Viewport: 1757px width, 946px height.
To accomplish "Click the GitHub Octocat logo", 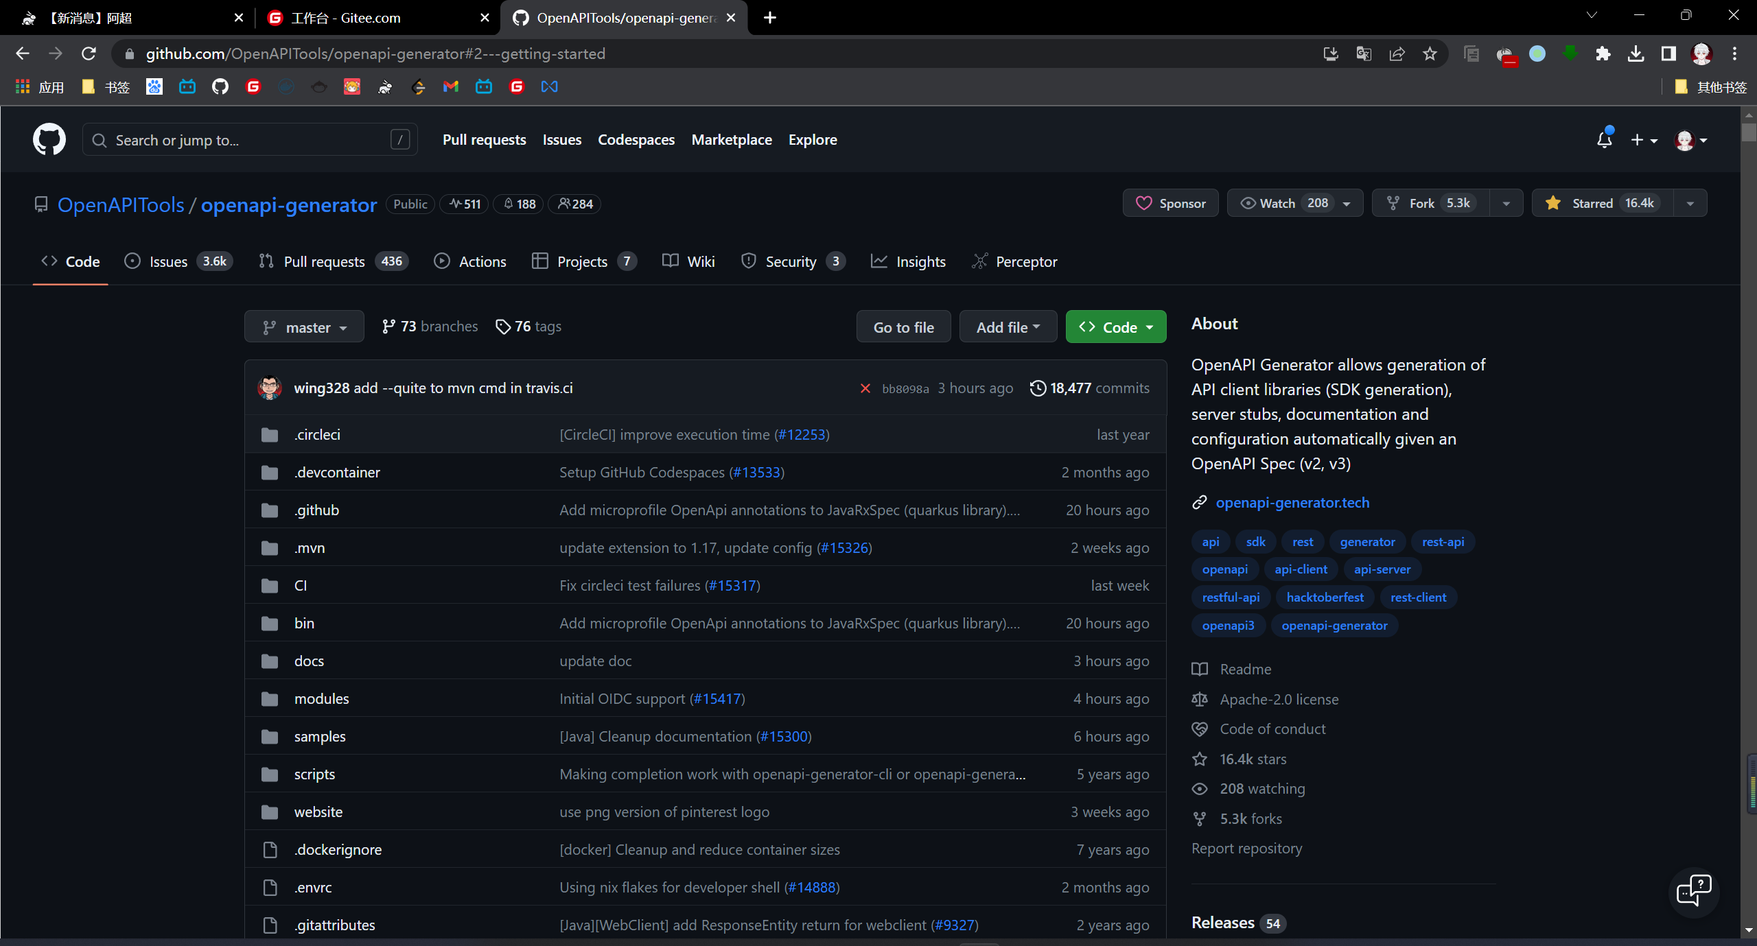I will point(49,139).
